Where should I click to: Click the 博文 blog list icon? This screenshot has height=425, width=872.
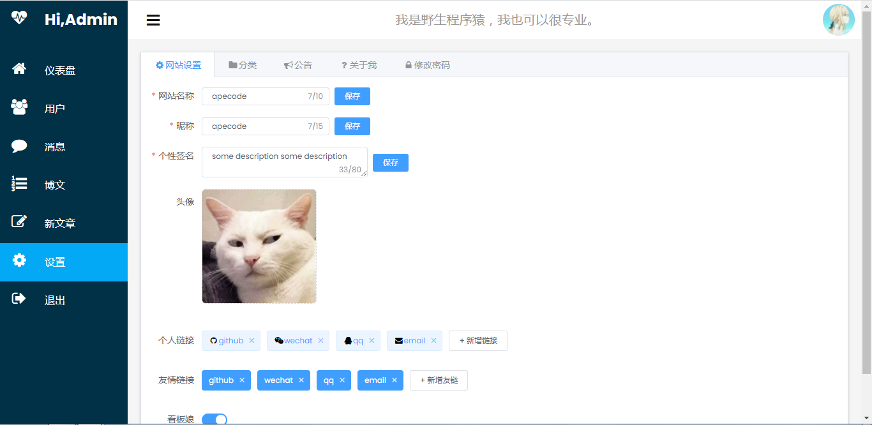(20, 184)
